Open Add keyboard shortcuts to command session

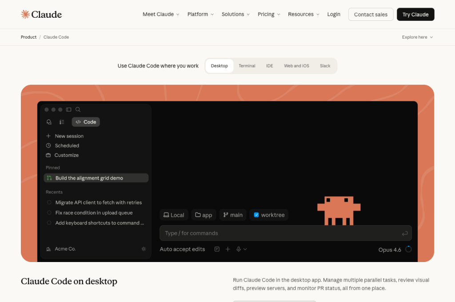point(100,223)
